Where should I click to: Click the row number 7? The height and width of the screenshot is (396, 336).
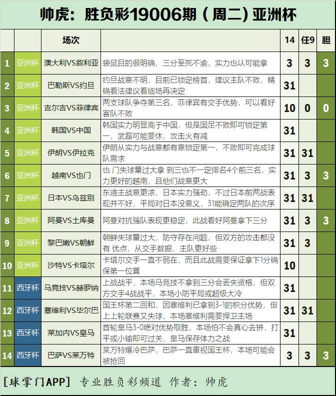[7, 198]
